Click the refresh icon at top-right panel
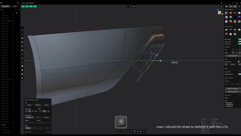Viewport: 241px width, 136px height. coord(239,6)
